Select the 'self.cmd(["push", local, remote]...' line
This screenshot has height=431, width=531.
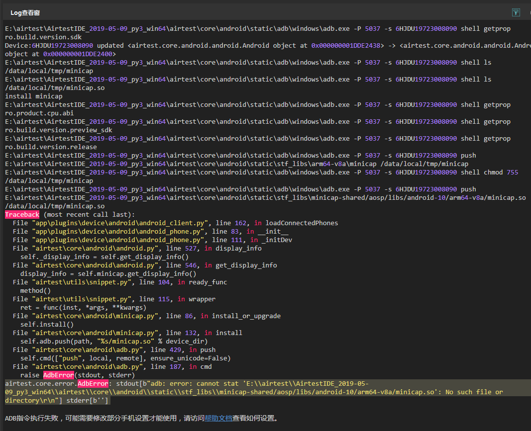click(x=125, y=358)
